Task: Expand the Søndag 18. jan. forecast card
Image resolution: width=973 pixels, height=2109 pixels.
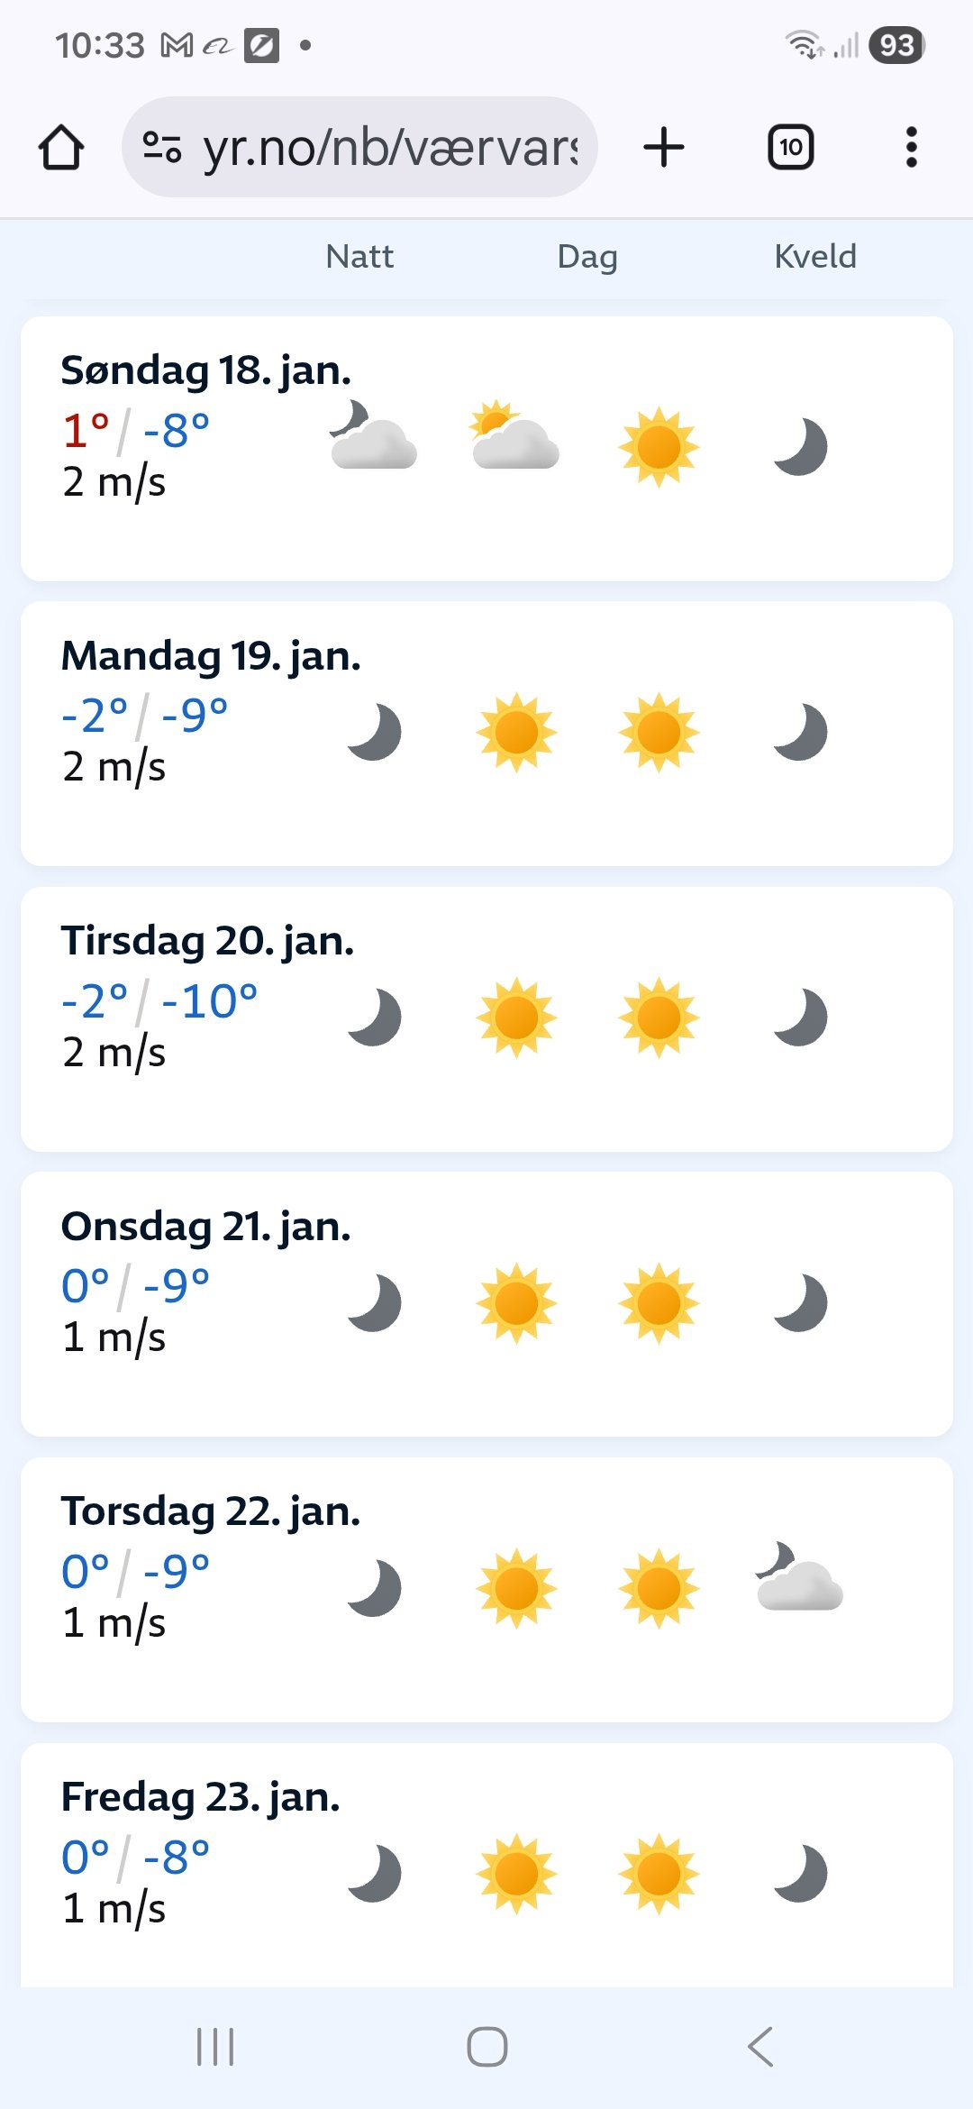Action: (486, 448)
